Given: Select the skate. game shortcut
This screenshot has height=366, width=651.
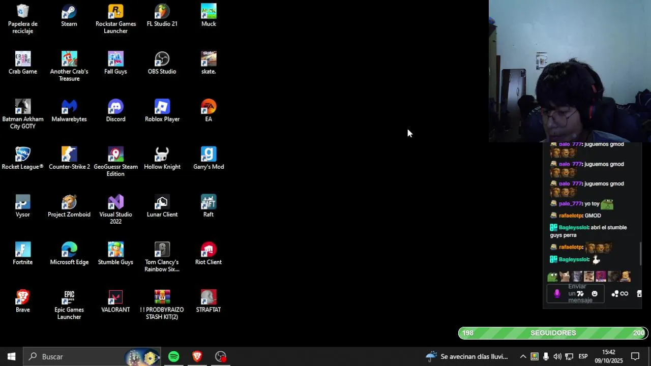Looking at the screenshot, I should coord(209,63).
